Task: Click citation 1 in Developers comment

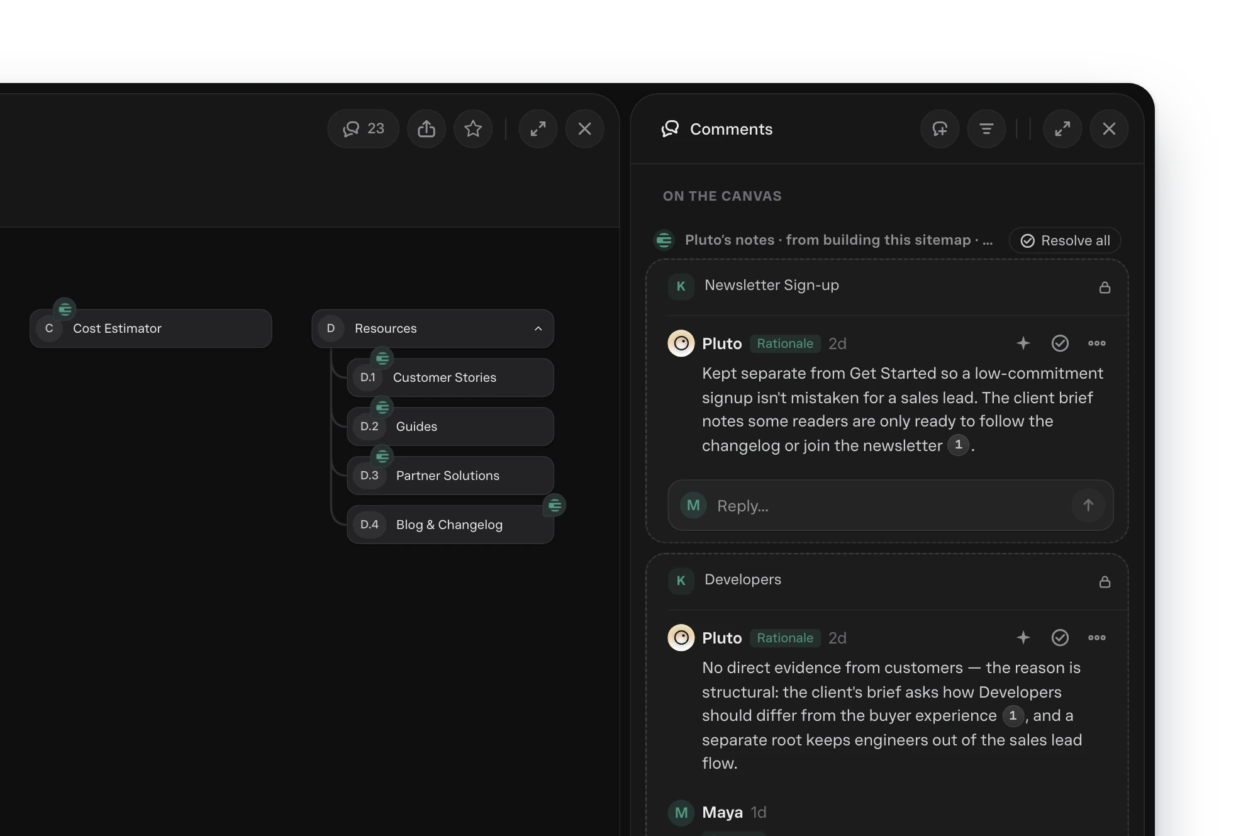Action: tap(1013, 715)
